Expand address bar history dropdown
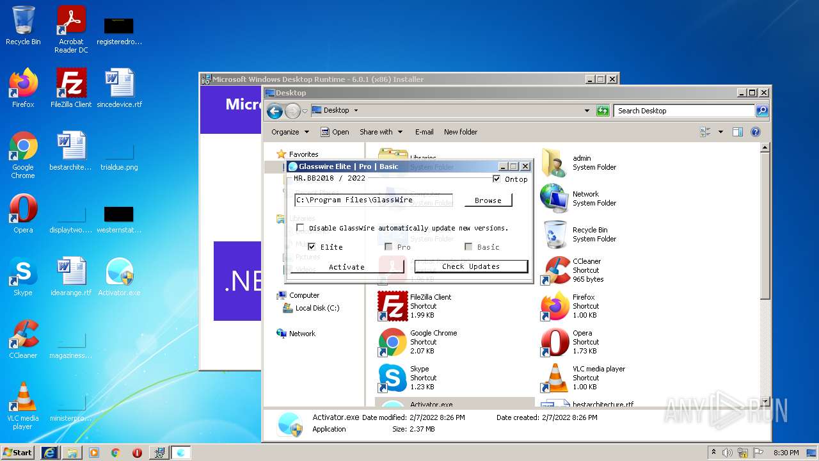 [x=587, y=111]
